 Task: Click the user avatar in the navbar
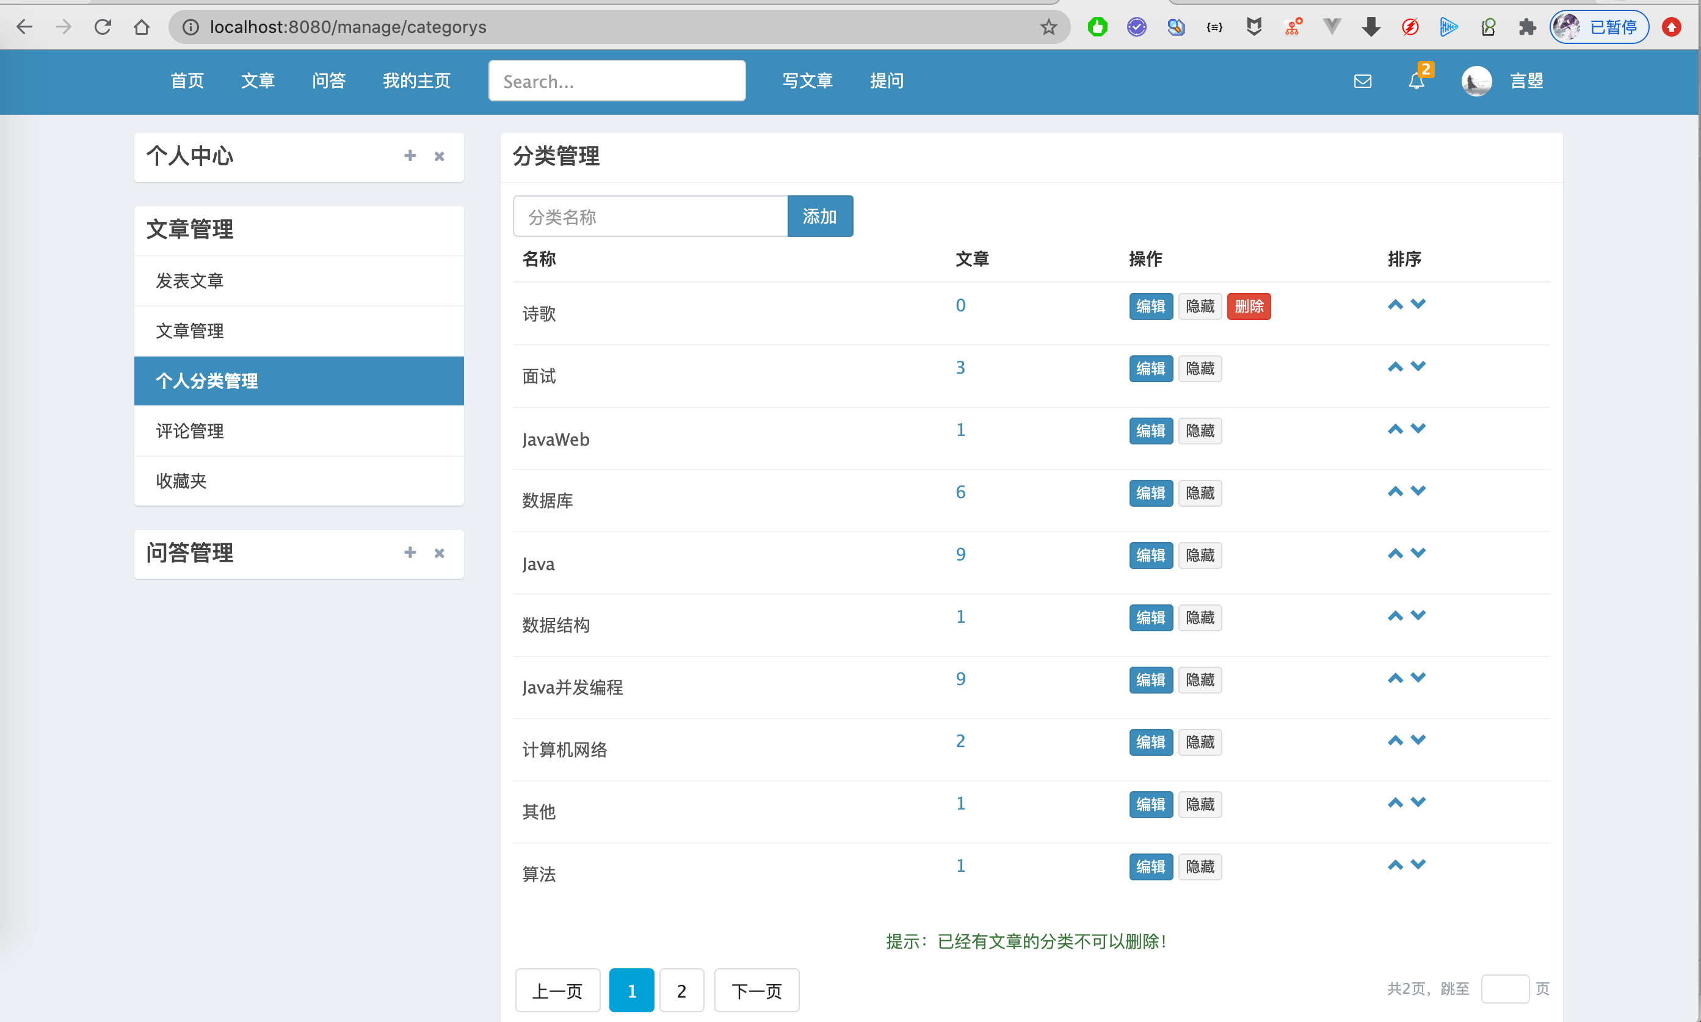pyautogui.click(x=1475, y=81)
